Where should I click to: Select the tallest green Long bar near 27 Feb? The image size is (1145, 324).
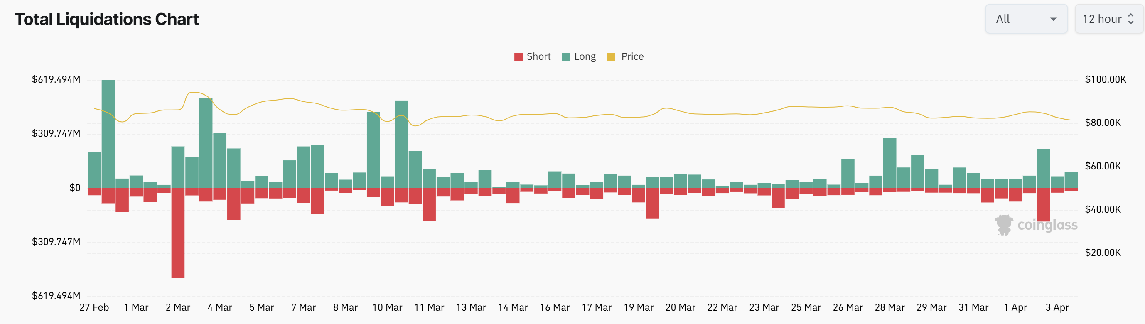[x=108, y=133]
